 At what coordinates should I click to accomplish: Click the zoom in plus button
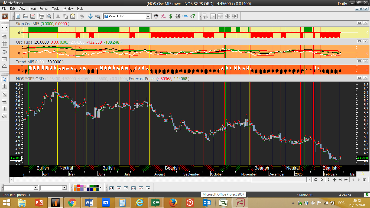click(346, 180)
